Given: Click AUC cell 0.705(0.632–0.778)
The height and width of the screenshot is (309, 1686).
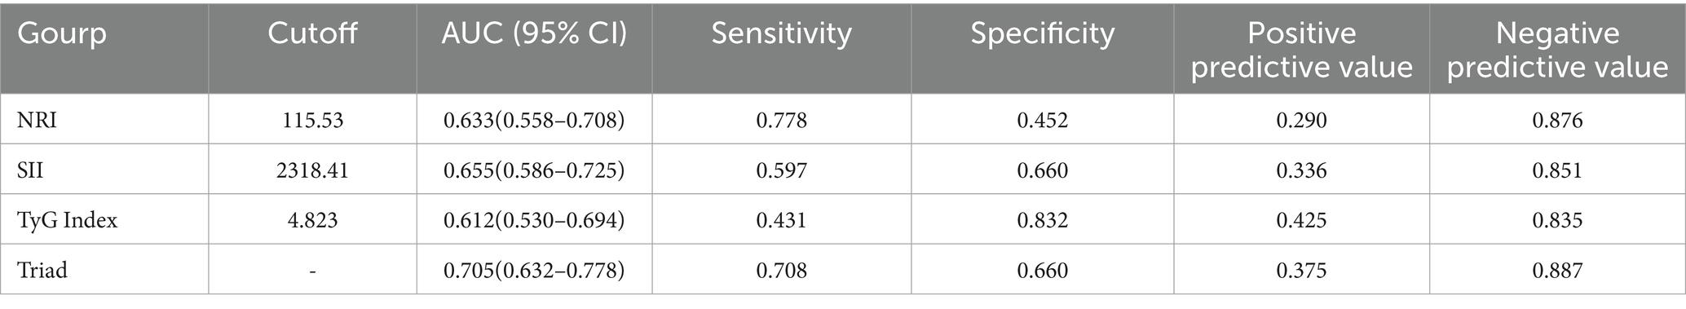Looking at the screenshot, I should [x=534, y=270].
